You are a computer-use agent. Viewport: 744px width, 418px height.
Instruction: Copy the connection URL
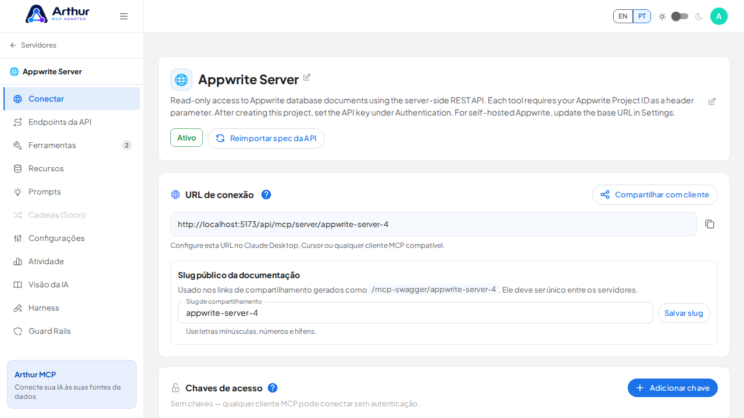710,224
